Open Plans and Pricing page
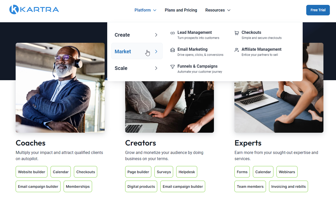336x207 pixels. (x=181, y=10)
